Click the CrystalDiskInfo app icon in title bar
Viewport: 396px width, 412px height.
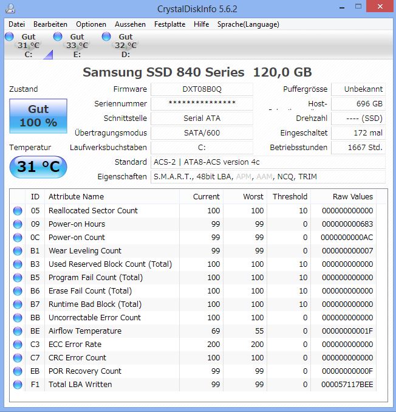(x=10, y=9)
